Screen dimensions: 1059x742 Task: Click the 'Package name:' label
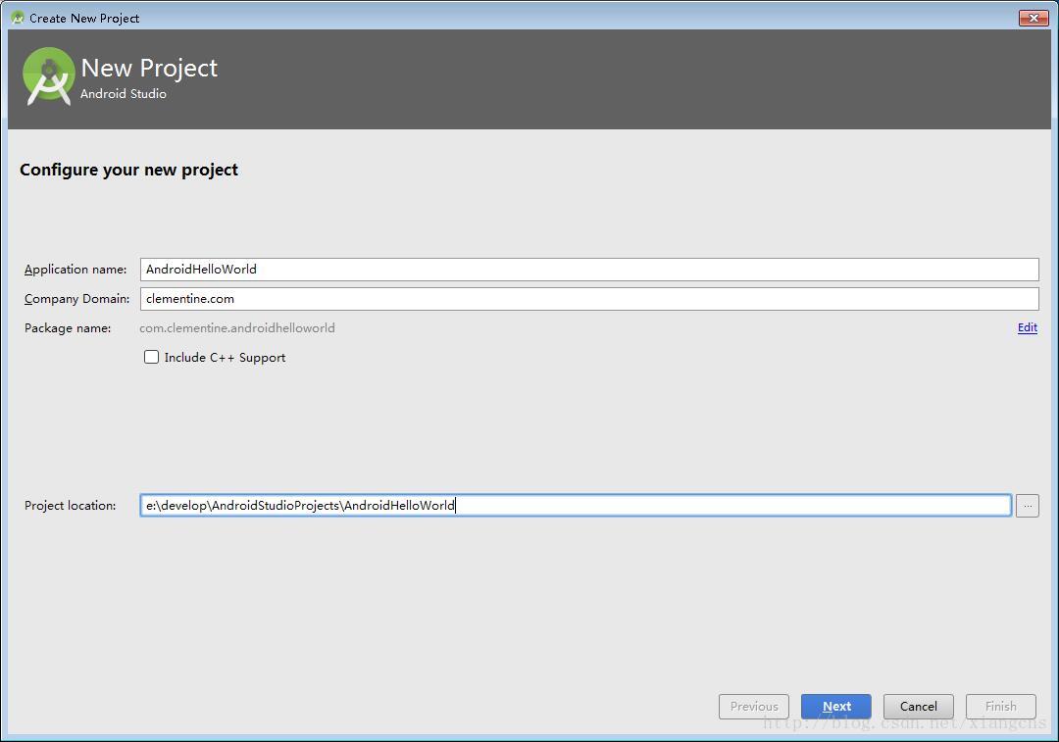click(68, 328)
